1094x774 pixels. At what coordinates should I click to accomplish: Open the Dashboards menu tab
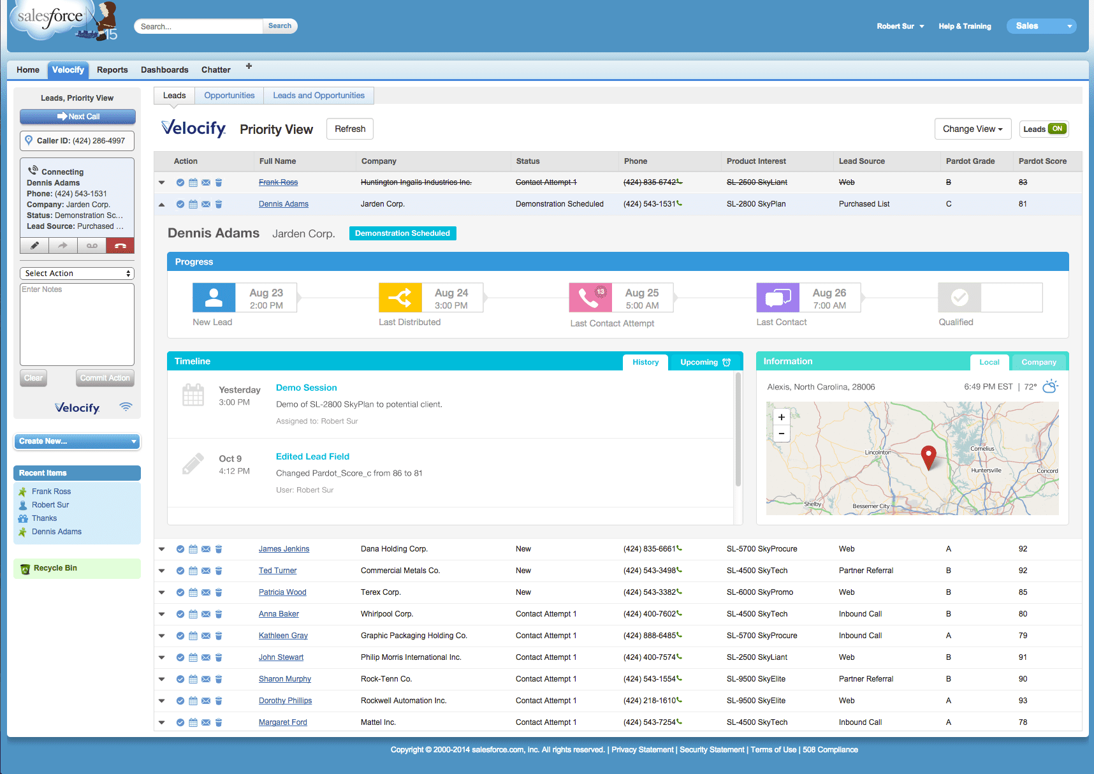tap(164, 69)
